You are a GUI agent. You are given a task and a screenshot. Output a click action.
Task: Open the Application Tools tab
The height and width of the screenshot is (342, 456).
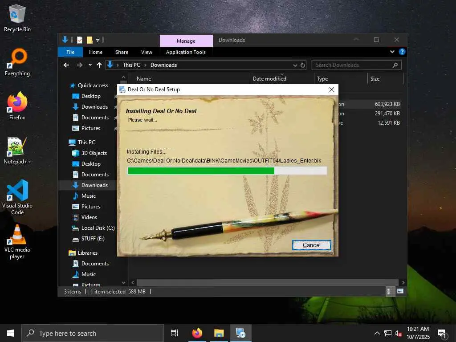186,52
